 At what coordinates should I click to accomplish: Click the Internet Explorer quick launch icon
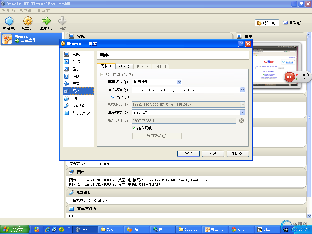pyautogui.click(x=48, y=229)
